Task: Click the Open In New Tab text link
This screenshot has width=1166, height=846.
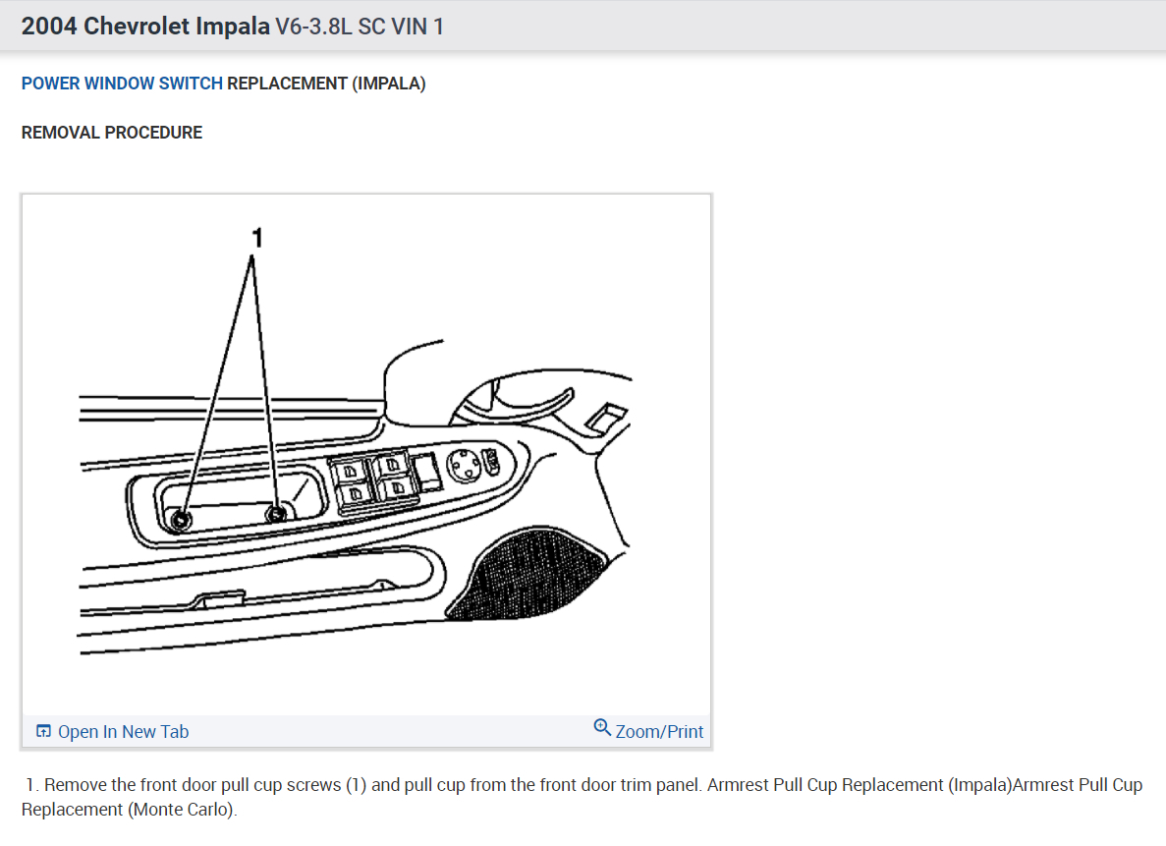Action: 124,731
